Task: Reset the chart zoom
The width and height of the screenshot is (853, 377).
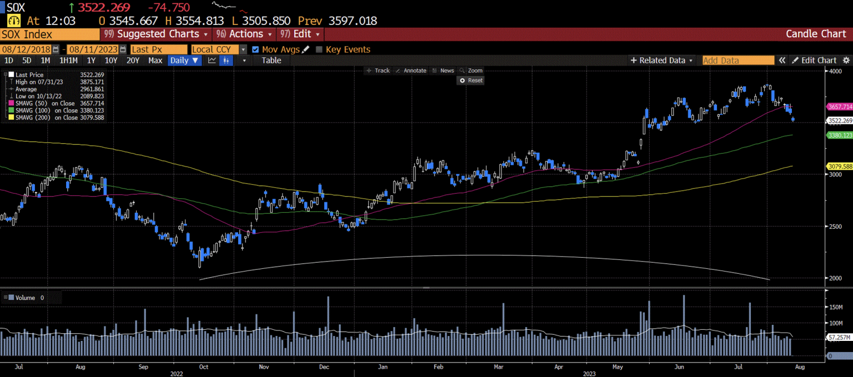Action: pyautogui.click(x=470, y=80)
